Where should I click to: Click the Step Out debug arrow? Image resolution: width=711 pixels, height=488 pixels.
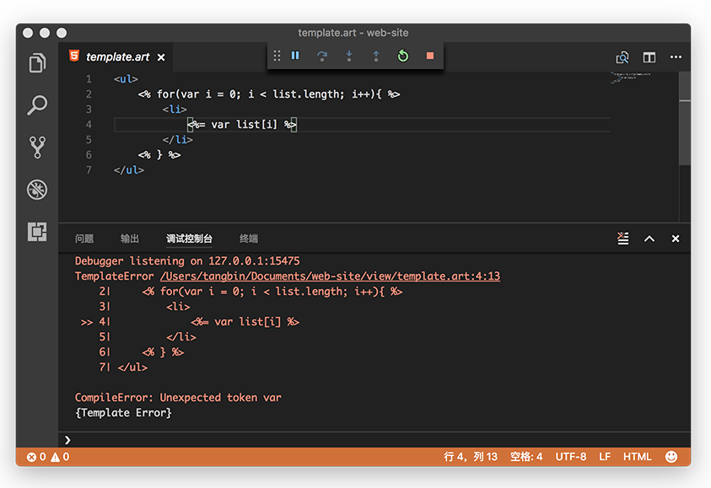(x=376, y=56)
